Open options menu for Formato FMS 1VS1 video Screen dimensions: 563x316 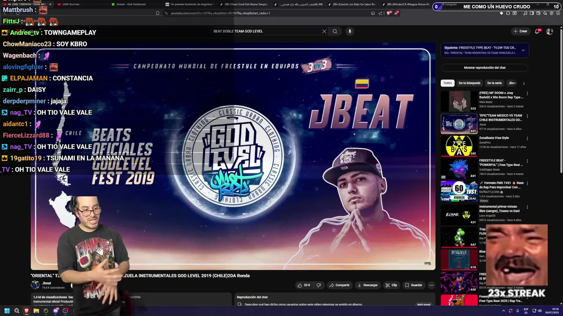pyautogui.click(x=527, y=183)
